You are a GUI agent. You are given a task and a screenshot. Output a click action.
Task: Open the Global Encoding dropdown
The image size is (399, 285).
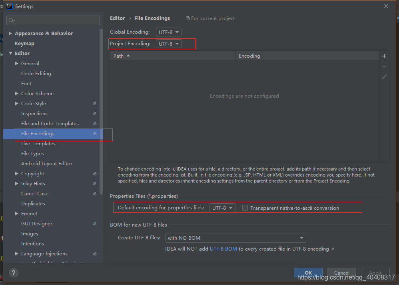169,32
